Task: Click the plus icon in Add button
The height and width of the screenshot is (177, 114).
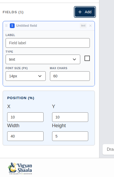Action: [80, 12]
